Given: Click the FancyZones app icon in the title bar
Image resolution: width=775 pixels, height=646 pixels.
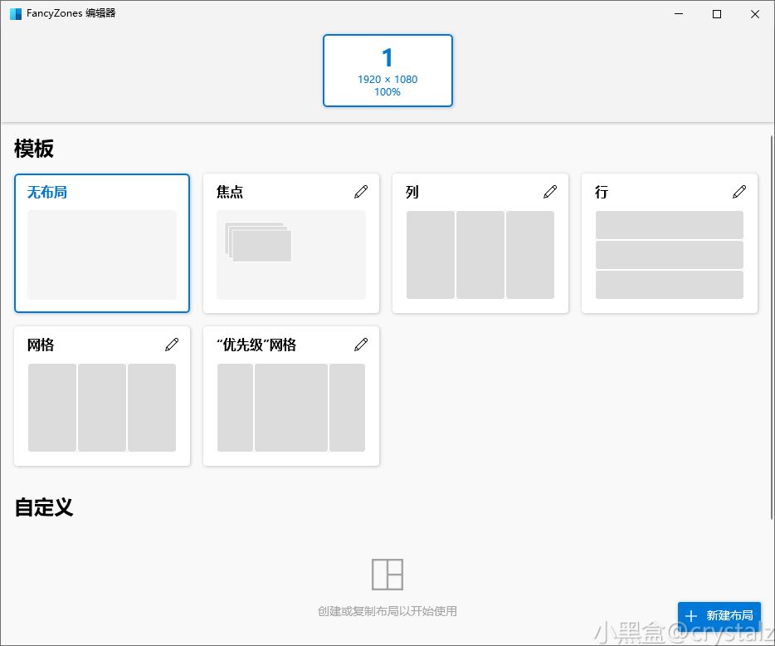Looking at the screenshot, I should (15, 14).
